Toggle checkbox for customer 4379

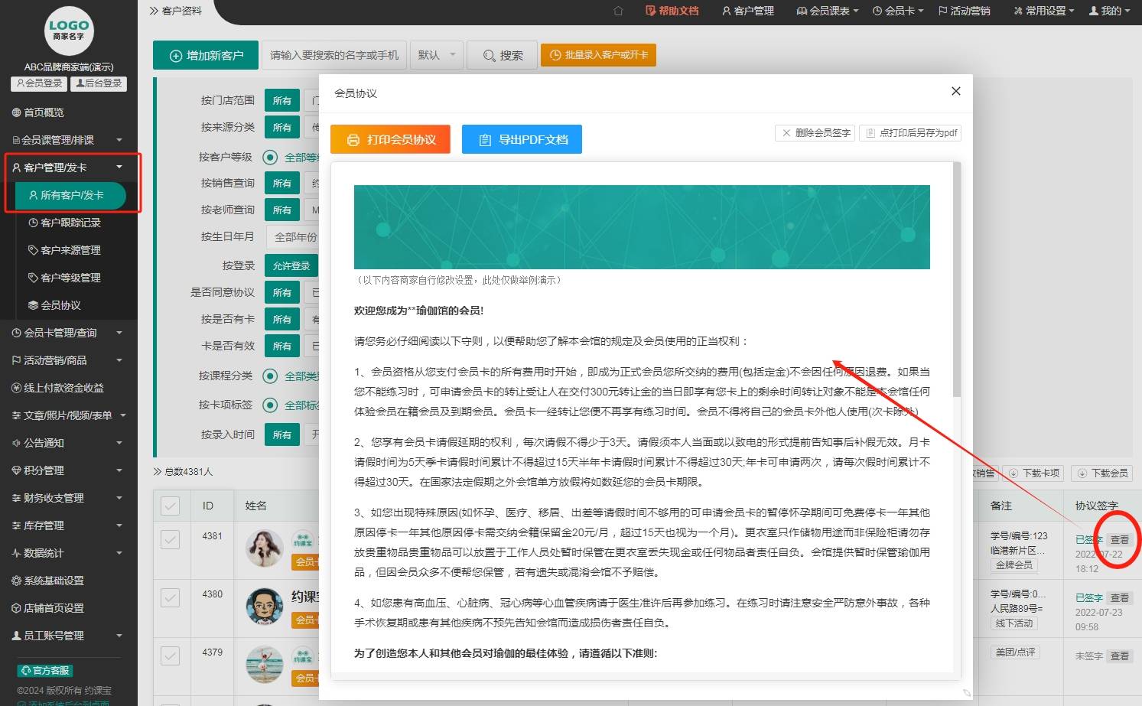[170, 656]
